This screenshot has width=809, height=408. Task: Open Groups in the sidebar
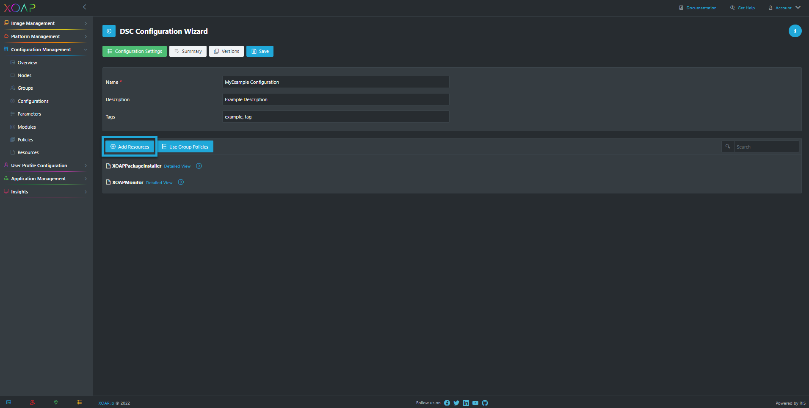[x=25, y=88]
